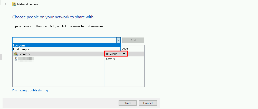258x109 pixels.
Task: Click the back arrow in the title bar
Action: pyautogui.click(x=6, y=4)
